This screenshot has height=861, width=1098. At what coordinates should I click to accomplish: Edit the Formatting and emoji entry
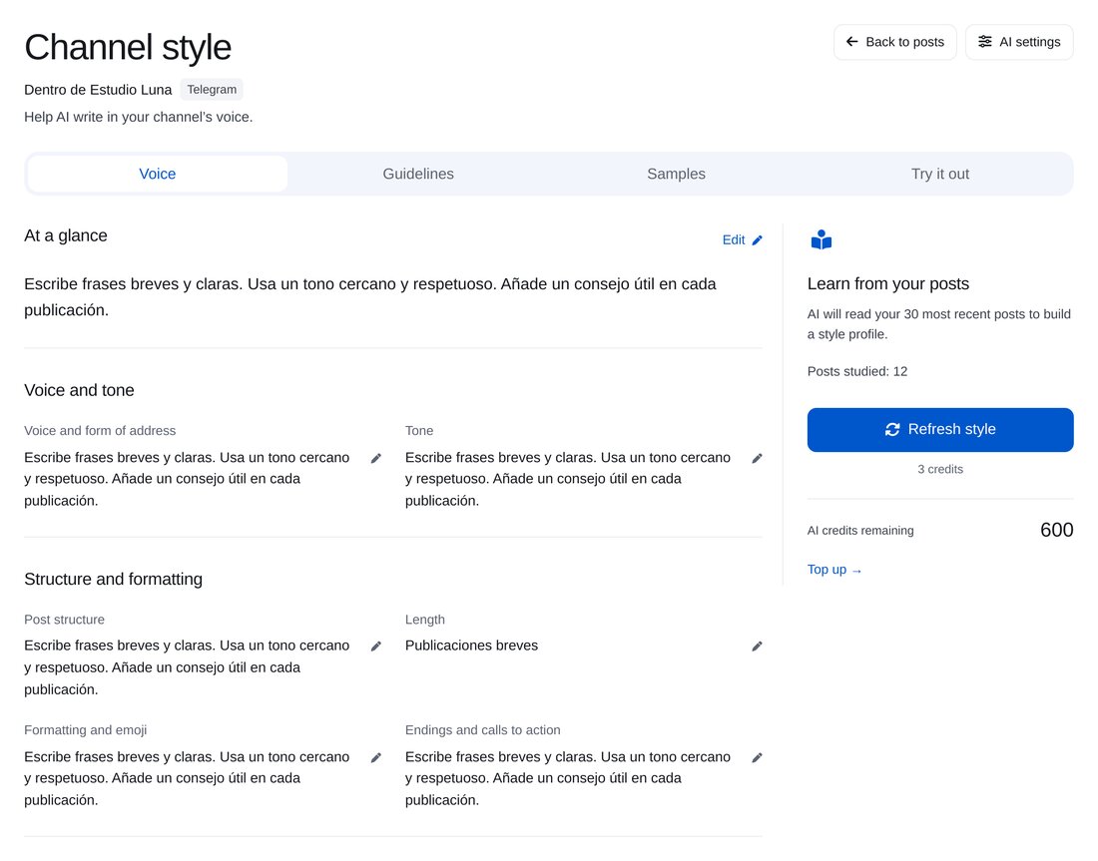[x=376, y=757]
